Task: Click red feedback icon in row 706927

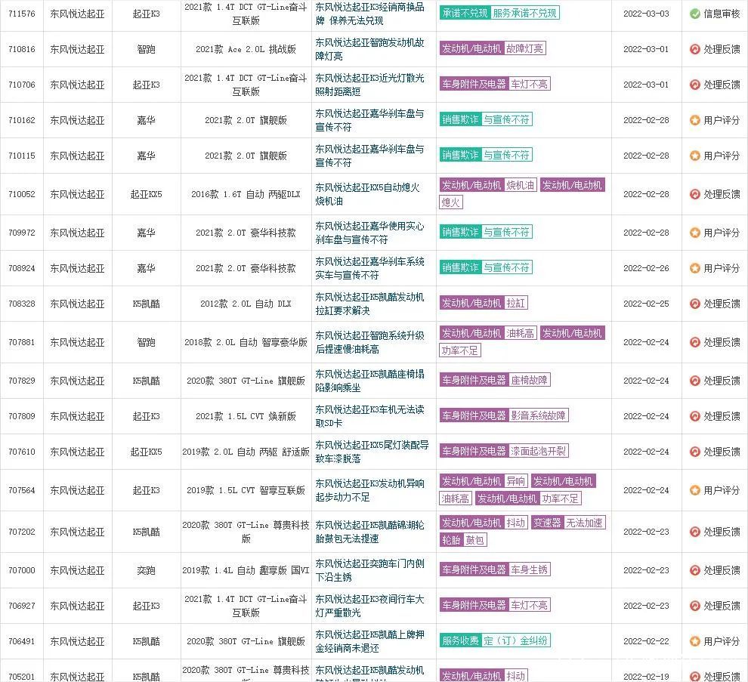Action: (x=694, y=606)
